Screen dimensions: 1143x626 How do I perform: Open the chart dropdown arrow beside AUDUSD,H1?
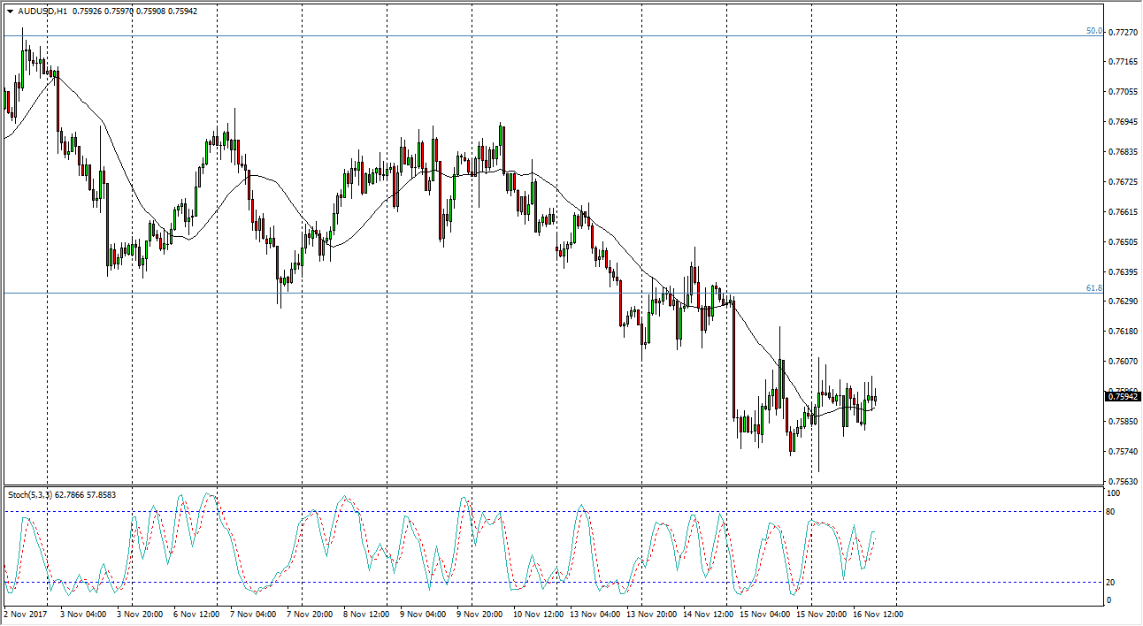tap(10, 11)
